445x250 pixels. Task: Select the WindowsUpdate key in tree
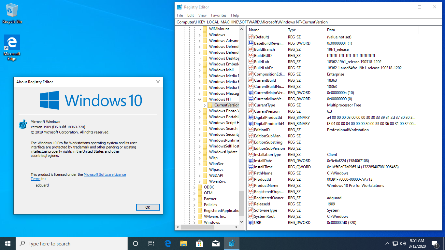tap(223, 152)
